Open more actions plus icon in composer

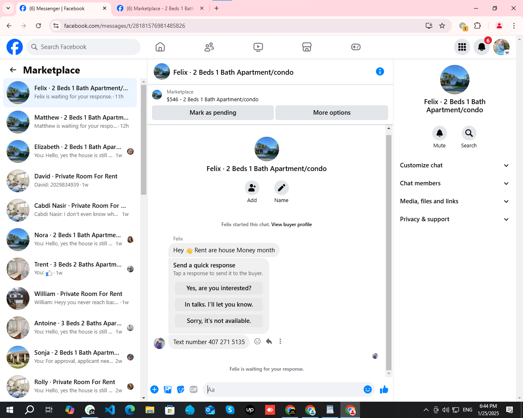(x=154, y=389)
